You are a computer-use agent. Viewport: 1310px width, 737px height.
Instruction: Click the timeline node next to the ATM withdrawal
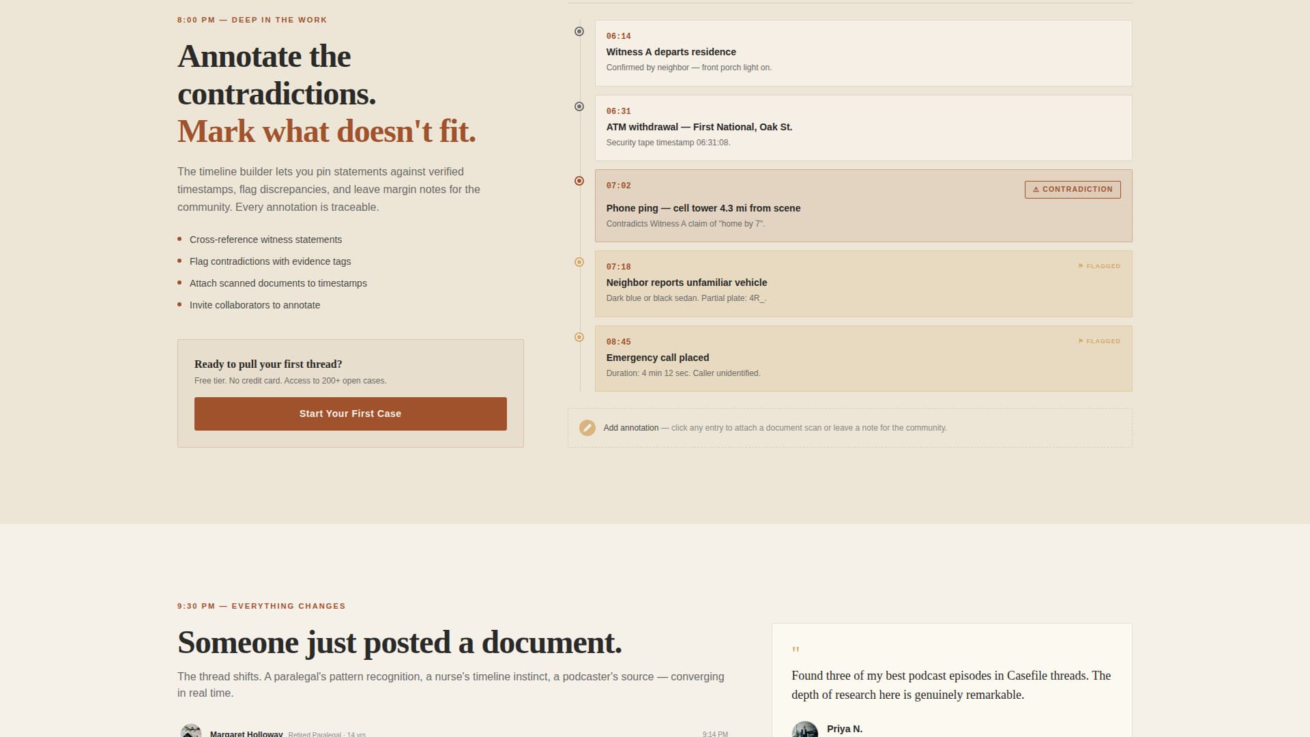pos(579,105)
